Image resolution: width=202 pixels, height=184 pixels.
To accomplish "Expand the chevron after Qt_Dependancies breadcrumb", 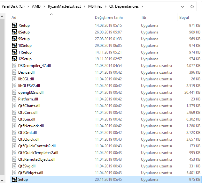I will [142, 6].
